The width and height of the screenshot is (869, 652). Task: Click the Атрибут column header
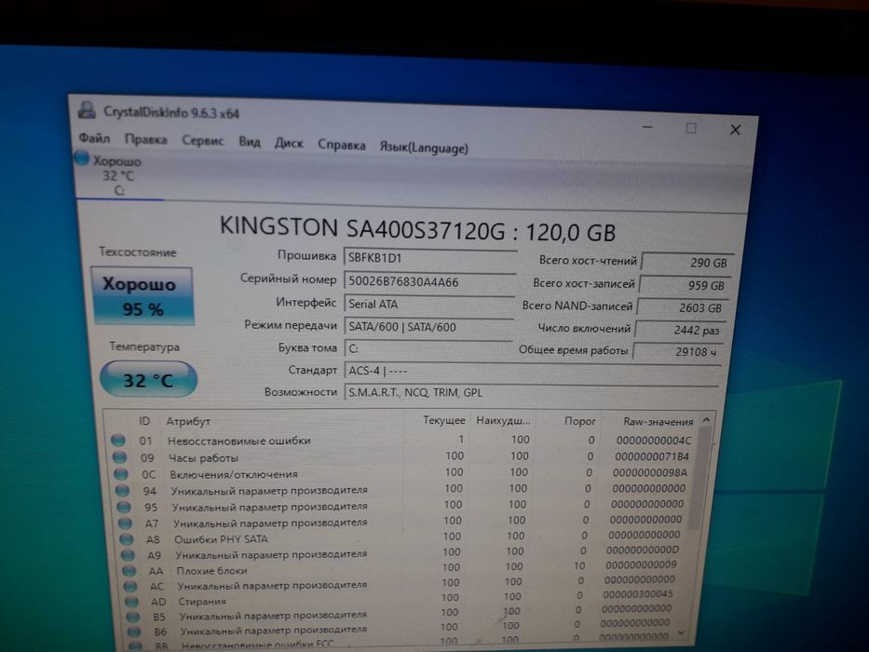(188, 421)
